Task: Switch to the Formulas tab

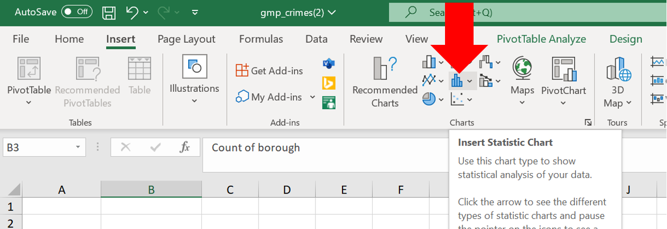Action: pyautogui.click(x=261, y=39)
